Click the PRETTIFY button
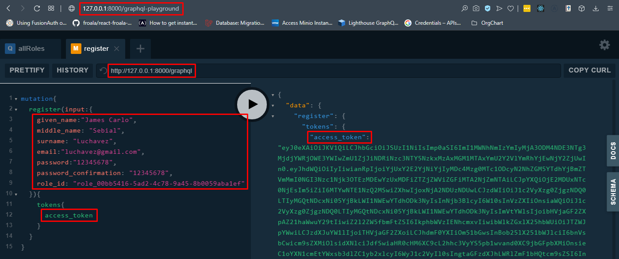619x259 pixels. [x=27, y=70]
